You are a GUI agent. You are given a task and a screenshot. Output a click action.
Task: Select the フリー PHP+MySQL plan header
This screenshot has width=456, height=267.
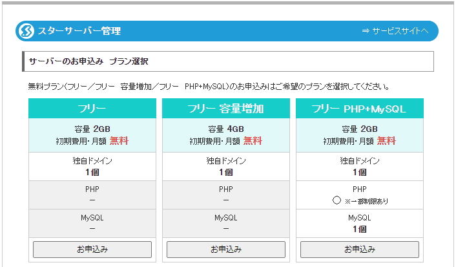coord(360,109)
